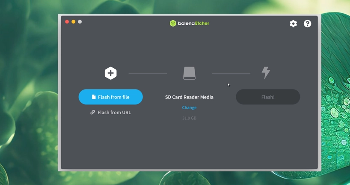Click the SD Card Reader Media drive name
Viewport: 350px width, 185px height.
[189, 97]
